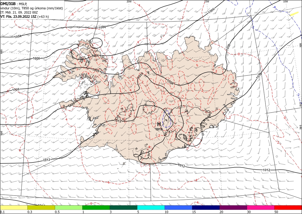Click the navy legend swatch starting at 15
This screenshot has width=302, height=214.
click(206, 207)
